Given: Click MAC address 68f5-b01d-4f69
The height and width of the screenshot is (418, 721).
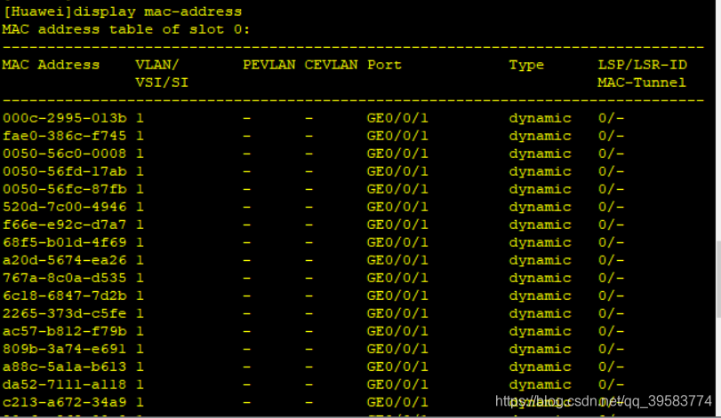Looking at the screenshot, I should click(x=64, y=243).
